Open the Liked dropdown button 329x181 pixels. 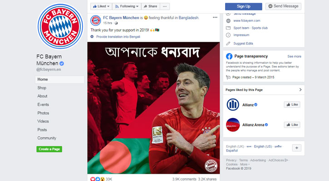pos(101,6)
